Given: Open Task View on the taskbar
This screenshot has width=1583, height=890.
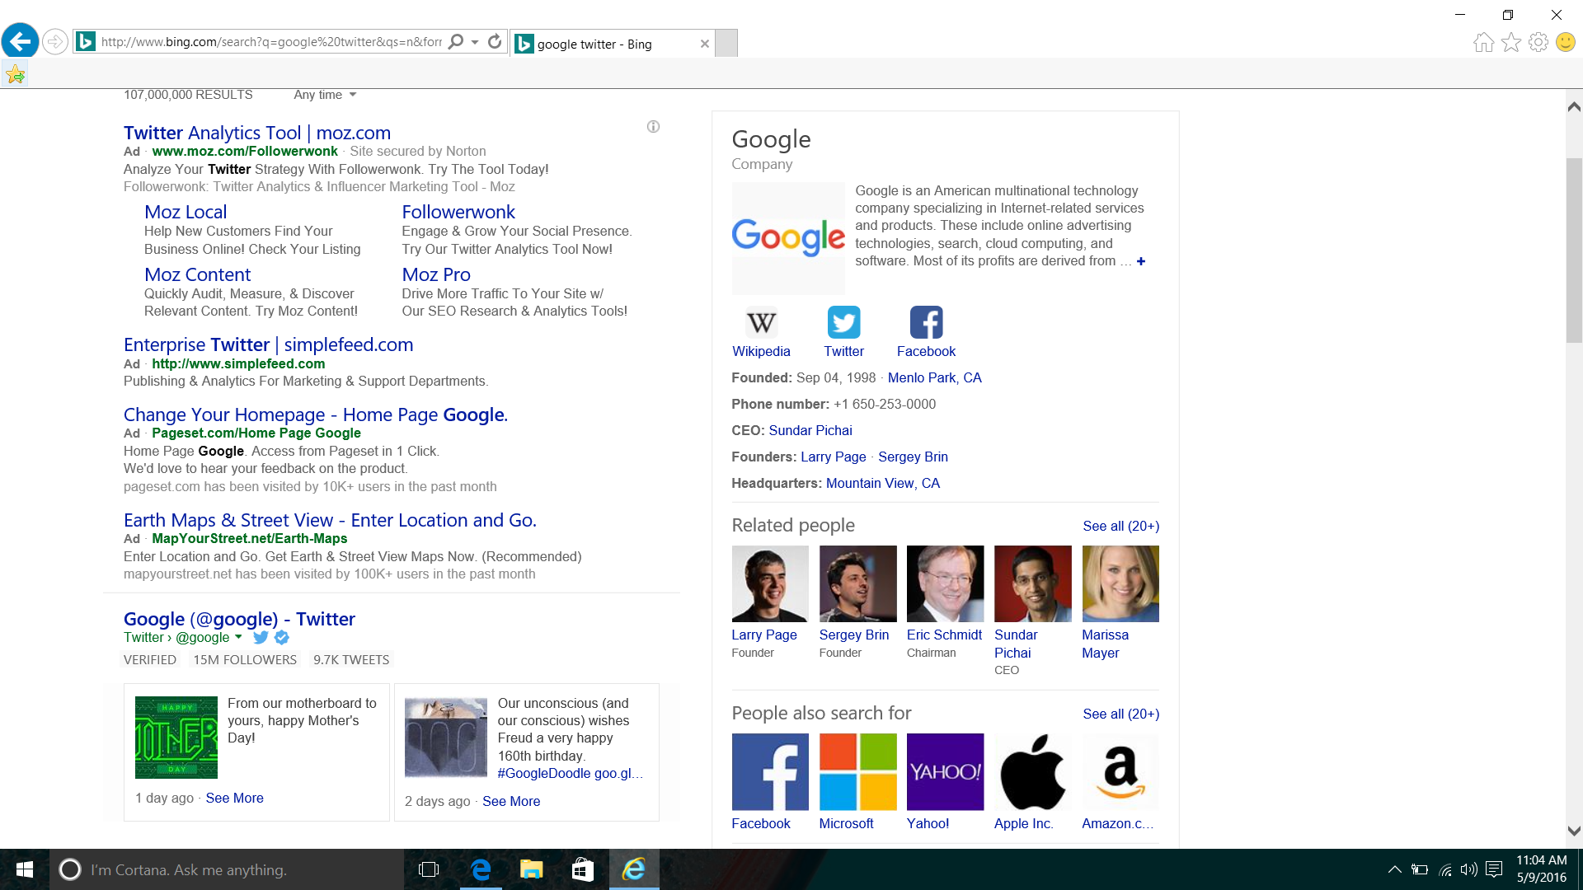Looking at the screenshot, I should 429,869.
